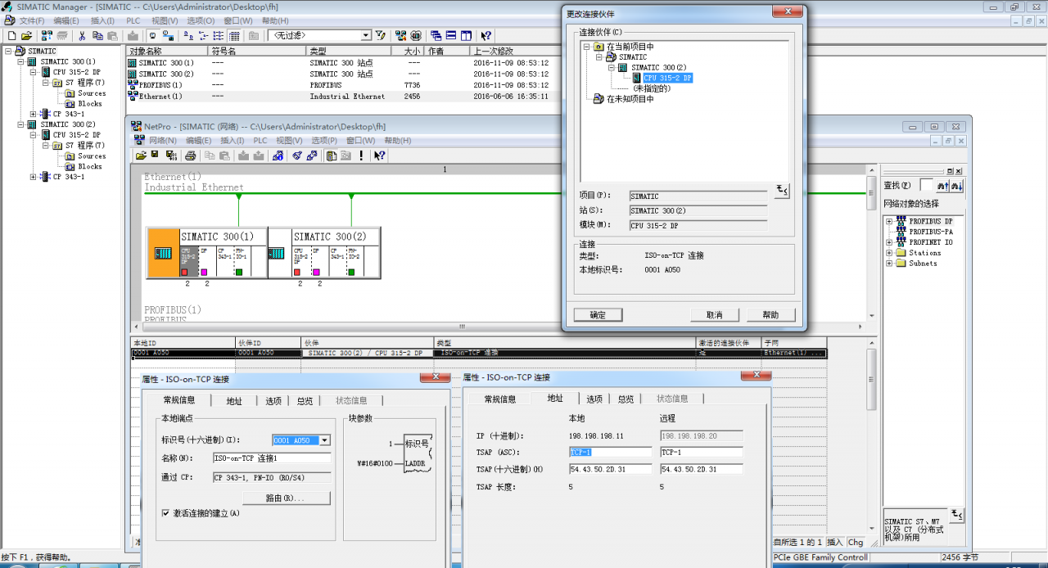This screenshot has width=1048, height=568.
Task: Click Cascade windows icon in SIMATIC Manager toolbar
Action: click(x=436, y=36)
